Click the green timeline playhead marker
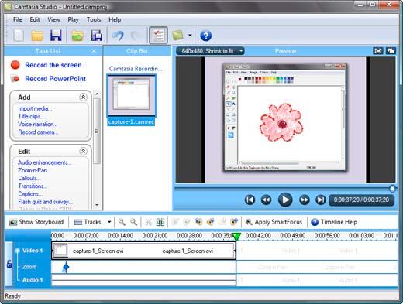Screen dimensions: 403x304 tap(236, 237)
